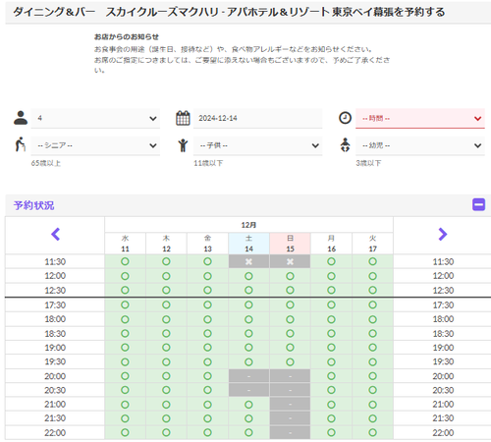Viewport: 491px width, 442px height.
Task: Pick the 20:00 slot on Monday 16
Action: tap(331, 376)
